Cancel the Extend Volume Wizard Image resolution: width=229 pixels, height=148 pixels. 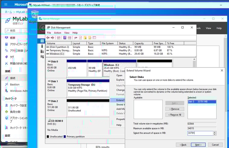tap(215, 145)
